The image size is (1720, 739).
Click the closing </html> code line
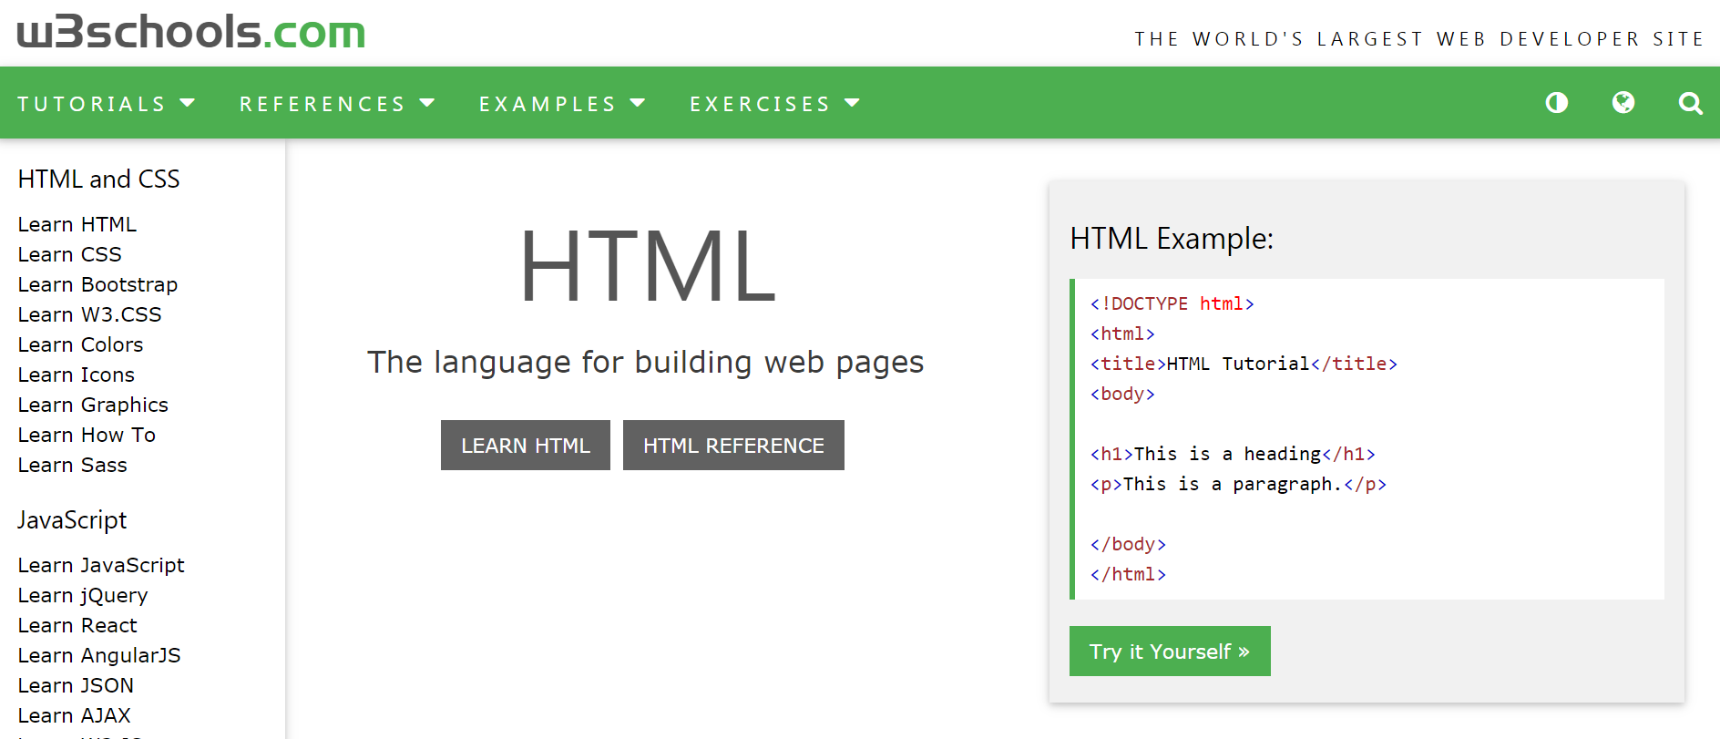tap(1128, 574)
